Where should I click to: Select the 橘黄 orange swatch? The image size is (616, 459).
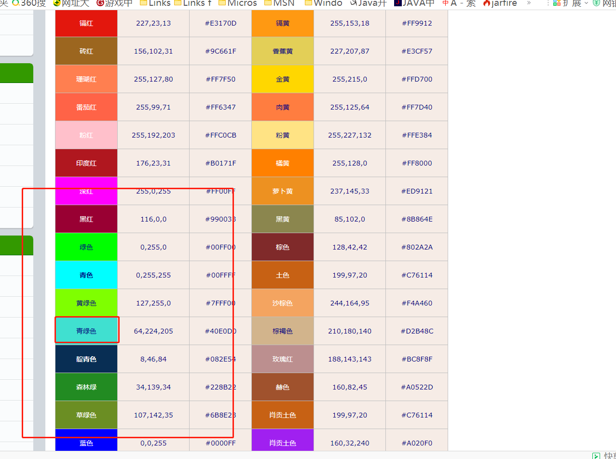283,163
